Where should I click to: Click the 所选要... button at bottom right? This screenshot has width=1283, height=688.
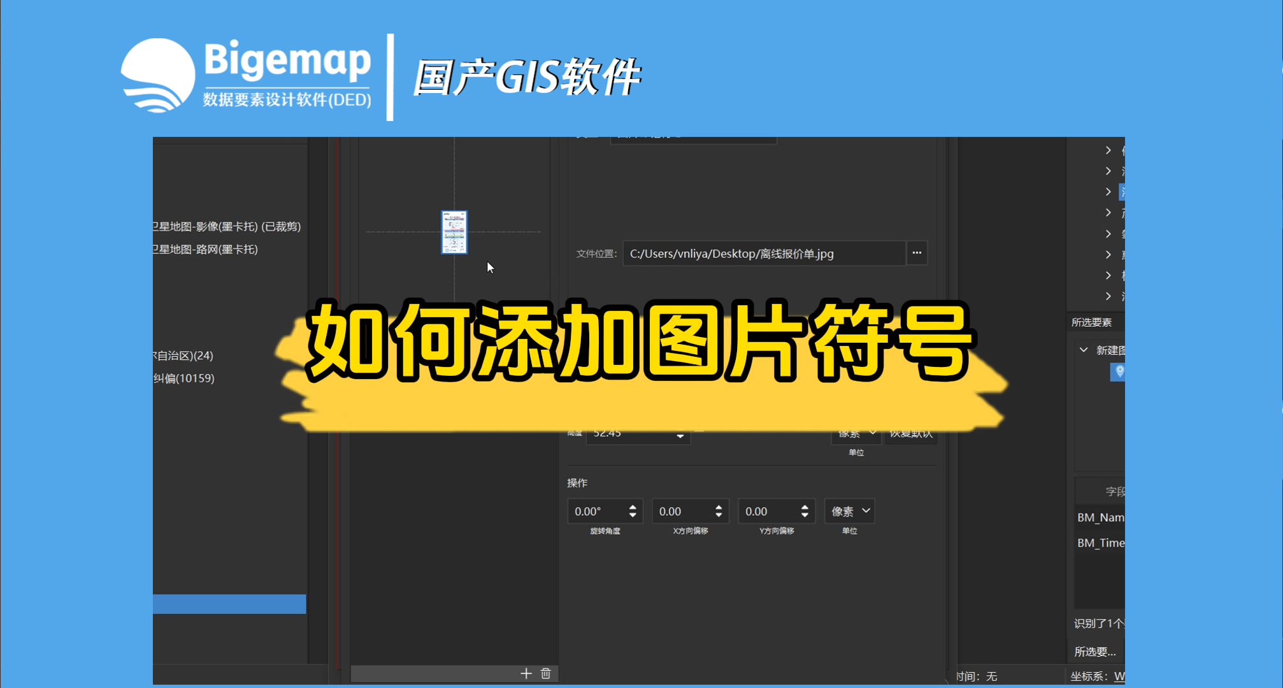[x=1094, y=652]
